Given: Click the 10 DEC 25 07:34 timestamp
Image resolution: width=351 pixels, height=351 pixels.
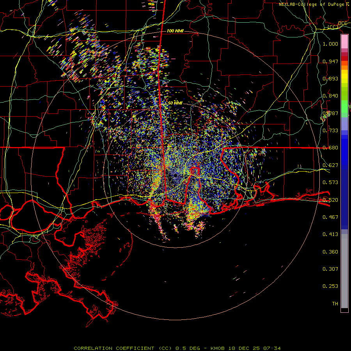Looking at the screenshot, I should (x=255, y=348).
